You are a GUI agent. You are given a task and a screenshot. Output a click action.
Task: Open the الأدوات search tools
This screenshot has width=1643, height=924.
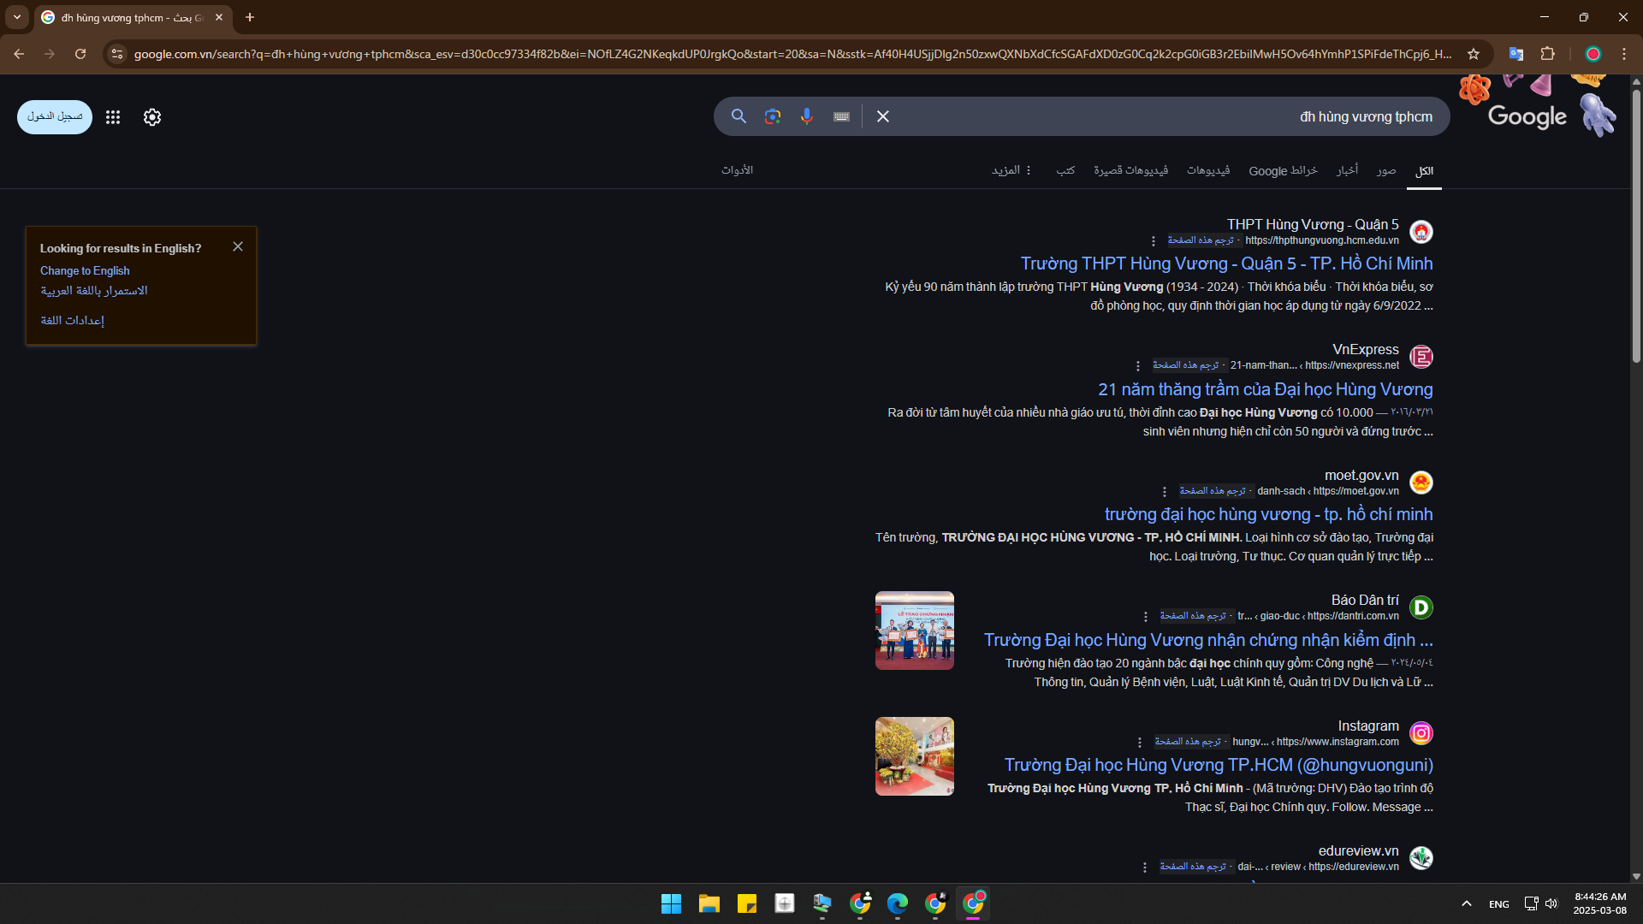coord(737,170)
